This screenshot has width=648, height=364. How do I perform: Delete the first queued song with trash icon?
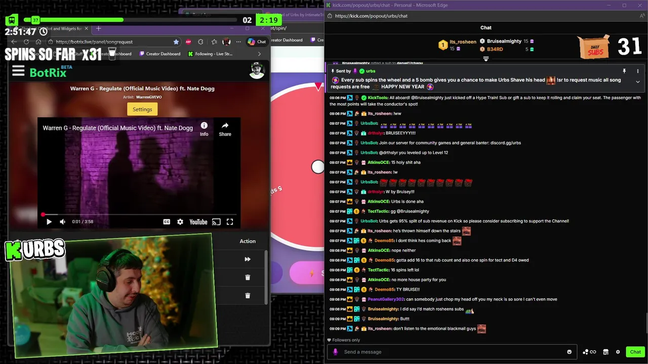point(248,277)
